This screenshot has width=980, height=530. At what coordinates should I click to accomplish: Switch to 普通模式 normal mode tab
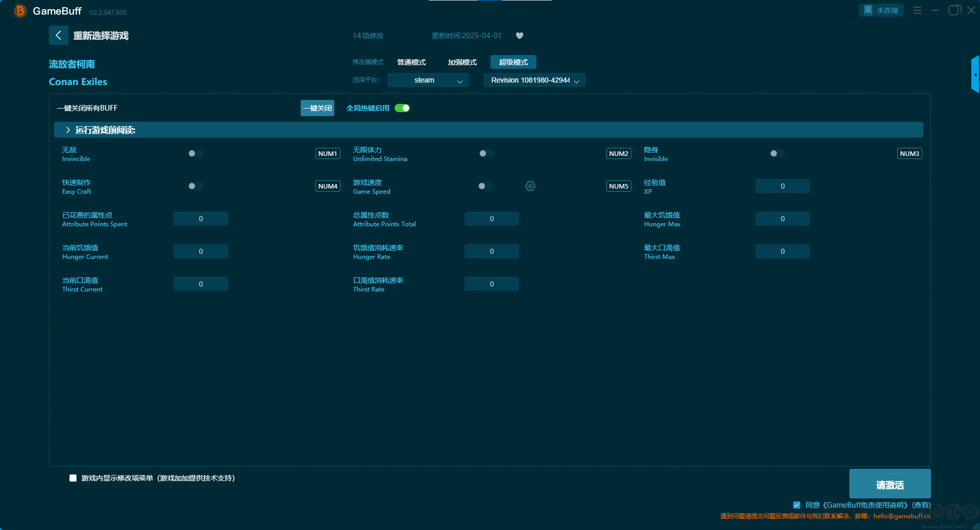(x=411, y=62)
